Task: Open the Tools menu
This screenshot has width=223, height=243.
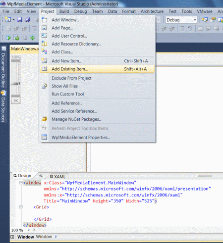Action: pos(187,11)
